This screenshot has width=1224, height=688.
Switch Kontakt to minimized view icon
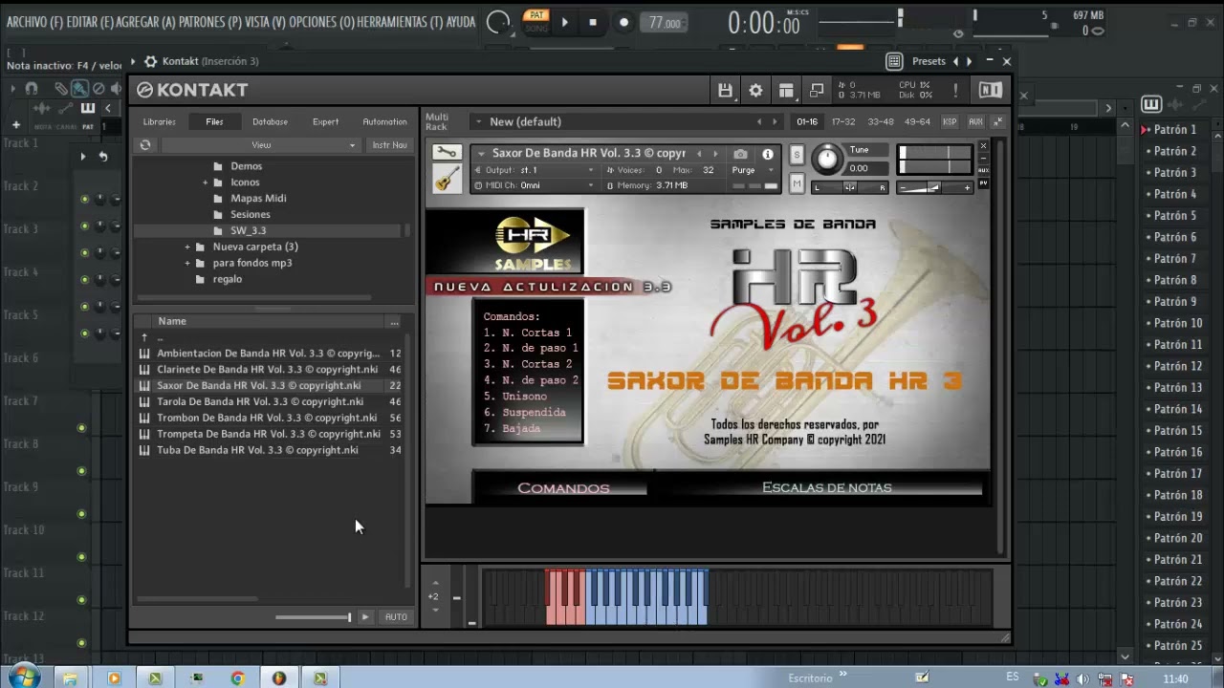(817, 90)
